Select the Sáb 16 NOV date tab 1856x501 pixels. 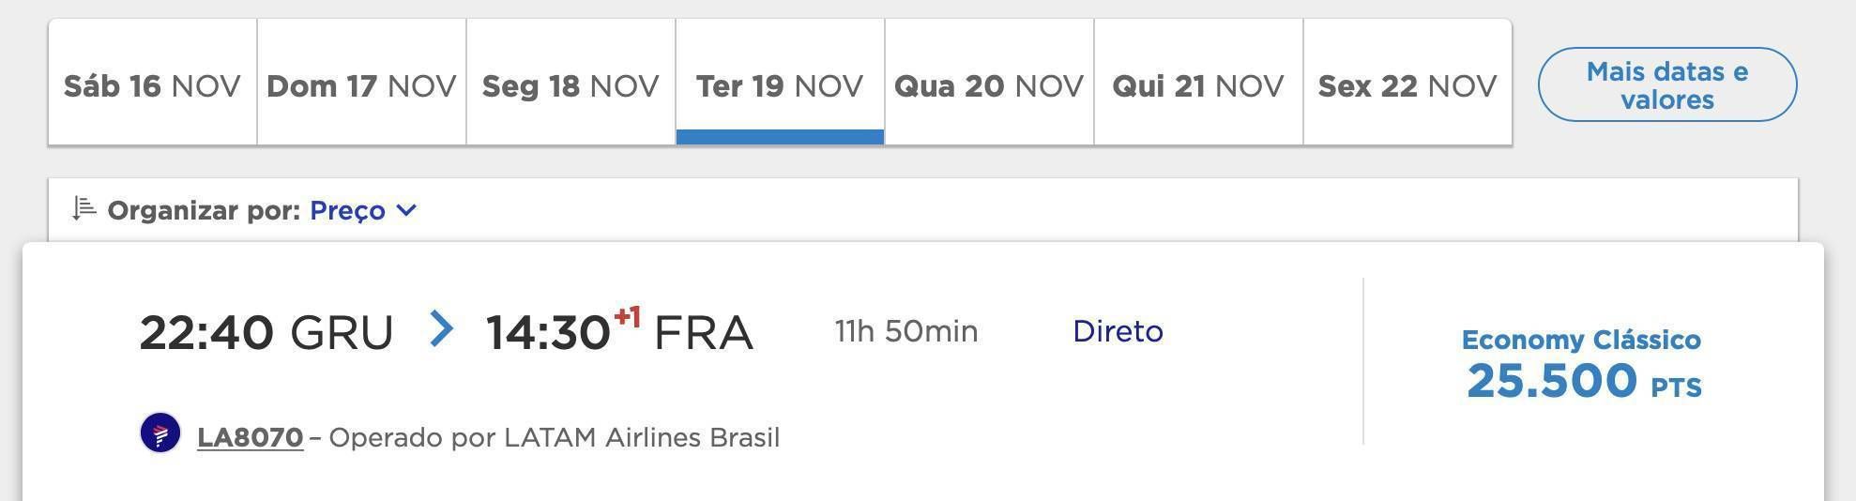coord(152,83)
